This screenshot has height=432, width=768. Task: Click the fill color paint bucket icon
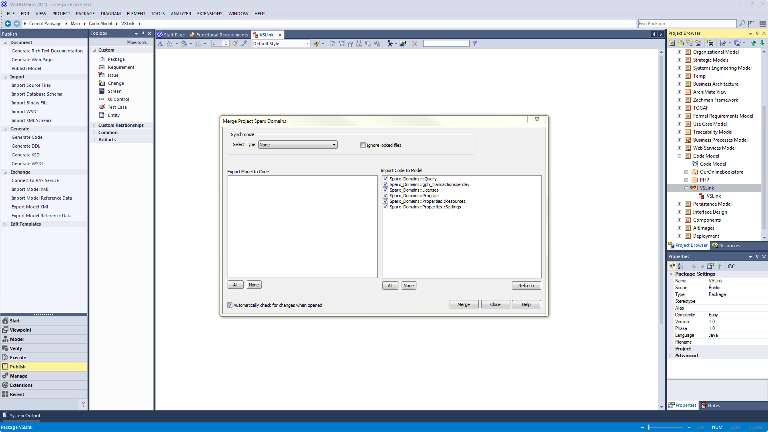[184, 44]
